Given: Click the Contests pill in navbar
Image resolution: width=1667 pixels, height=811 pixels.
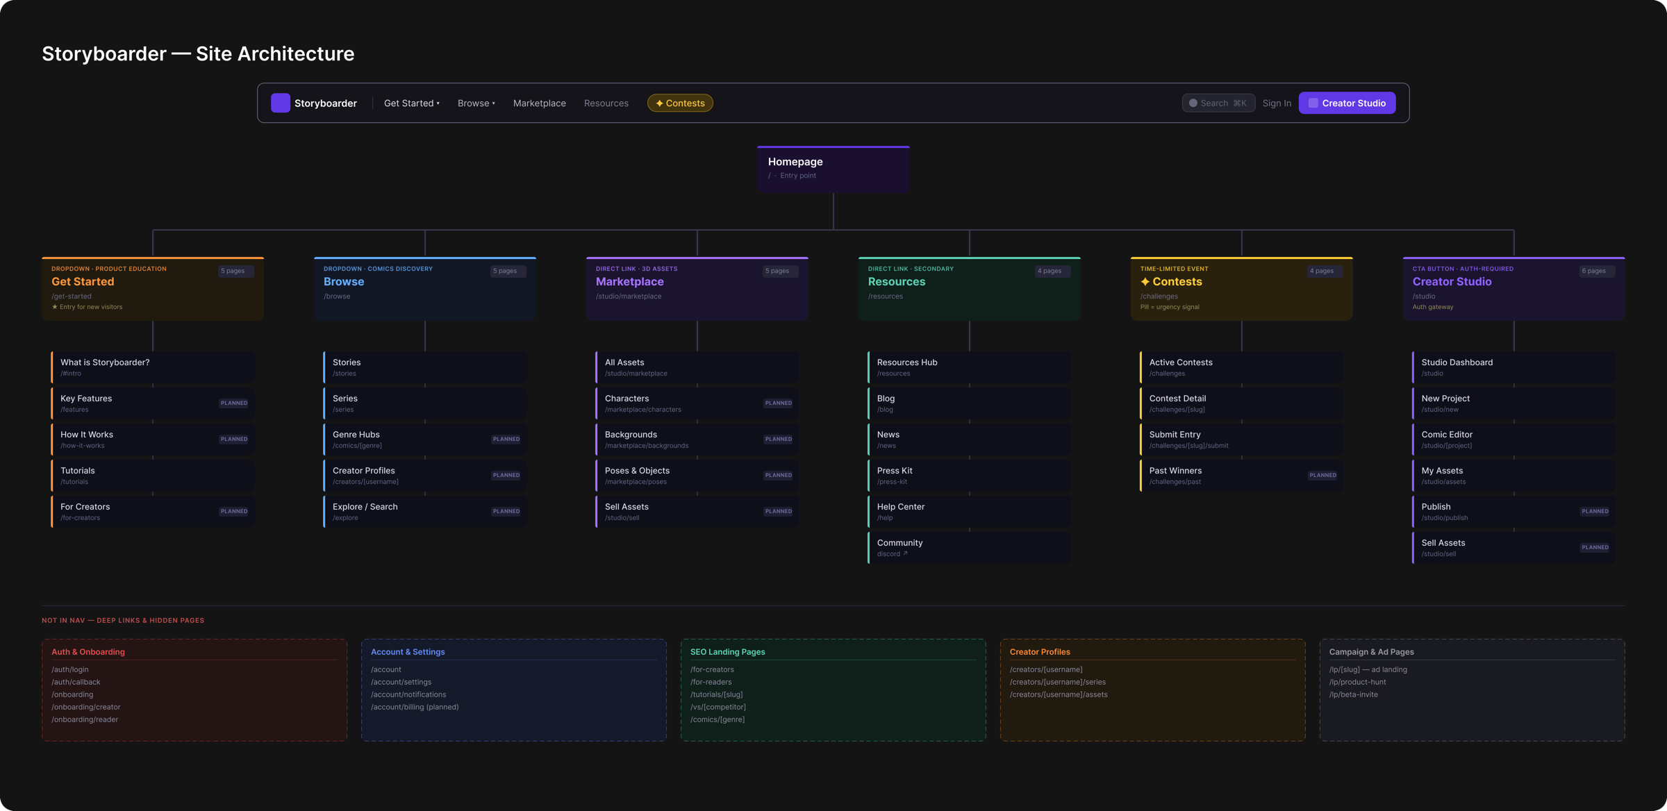Looking at the screenshot, I should coord(680,103).
